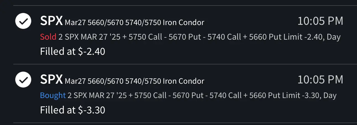This screenshot has width=357, height=125.
Task: Click the checkmark icon on the Bought order
Action: pos(23,80)
